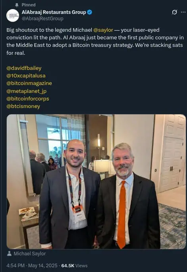Open the @saylor mention link
This screenshot has width=187, height=272.
click(103, 30)
